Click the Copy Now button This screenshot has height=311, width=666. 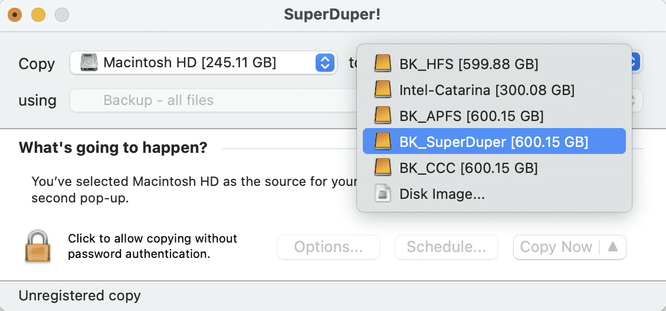(556, 247)
